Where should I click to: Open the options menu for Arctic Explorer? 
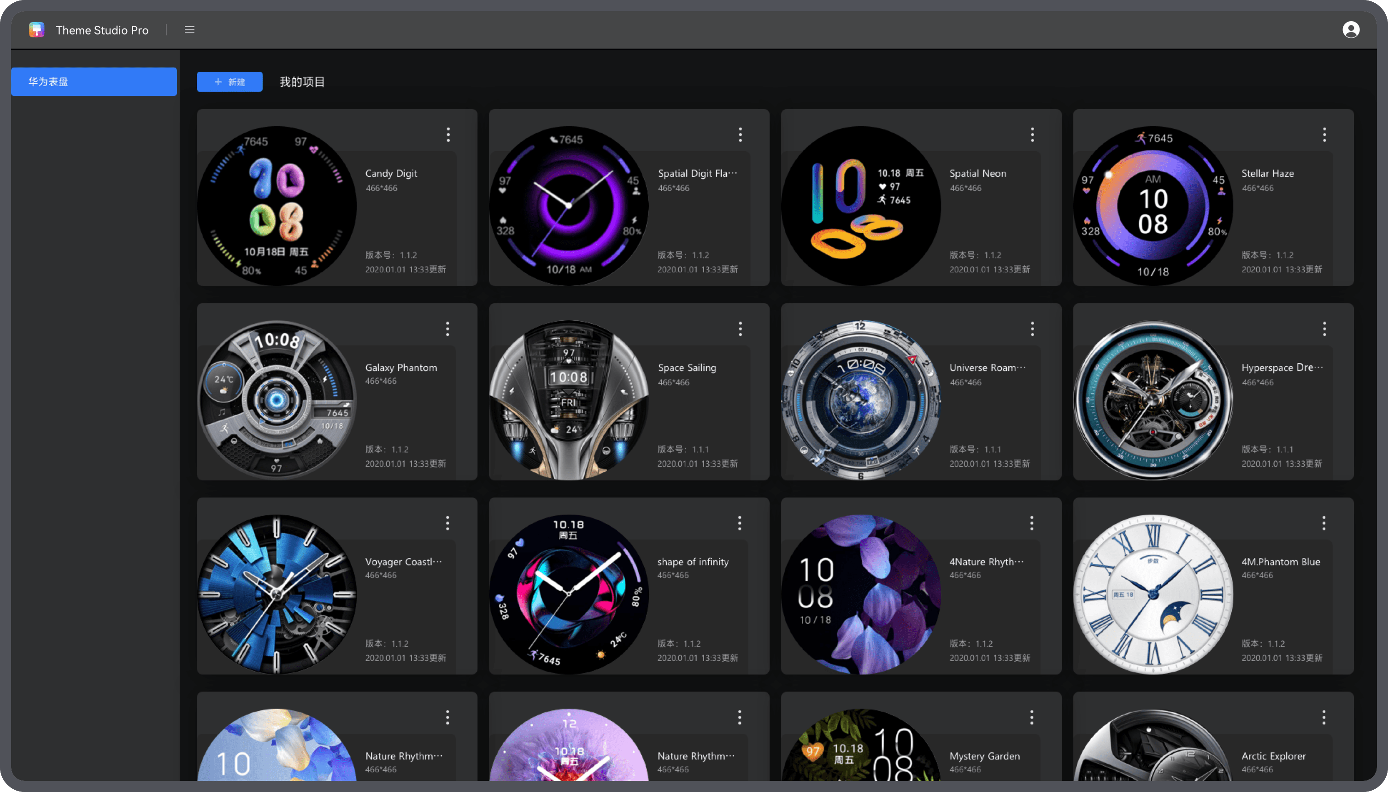[x=1324, y=717]
